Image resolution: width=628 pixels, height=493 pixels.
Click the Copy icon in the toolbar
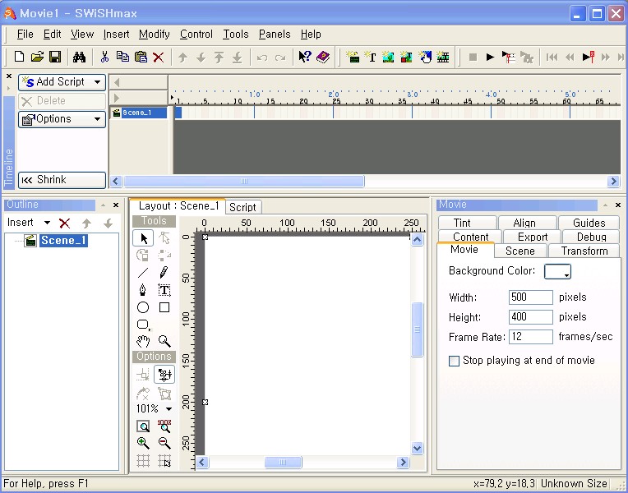point(122,57)
